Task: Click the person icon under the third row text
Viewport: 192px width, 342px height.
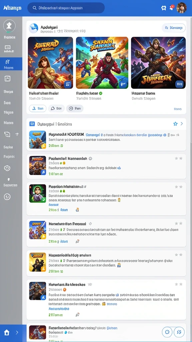Action: tap(77, 210)
